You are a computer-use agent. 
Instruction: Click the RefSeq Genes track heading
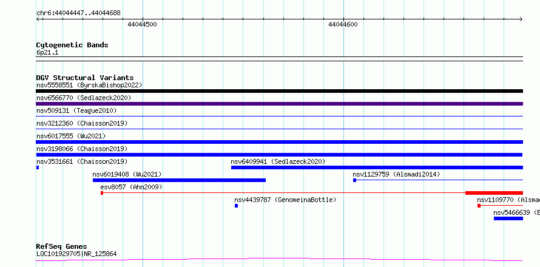[61, 246]
